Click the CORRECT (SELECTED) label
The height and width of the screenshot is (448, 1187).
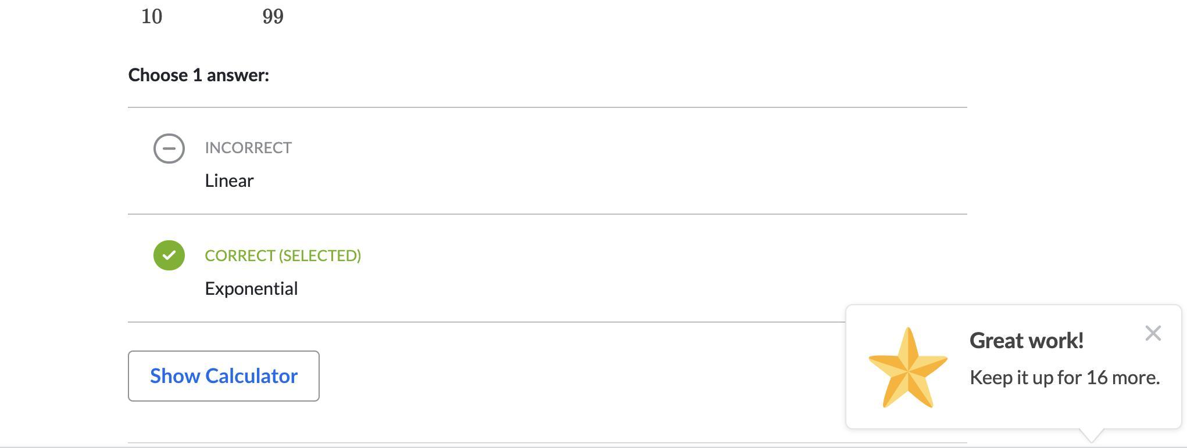tap(283, 256)
